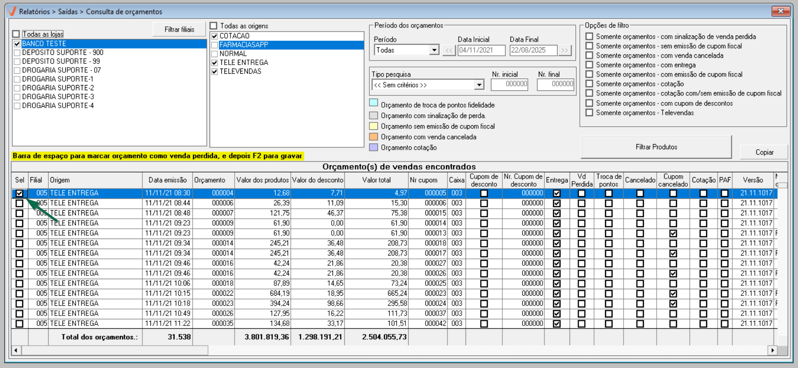Check the FARMACIASAPP origin checkbox
This screenshot has height=368, width=798.
click(x=215, y=45)
